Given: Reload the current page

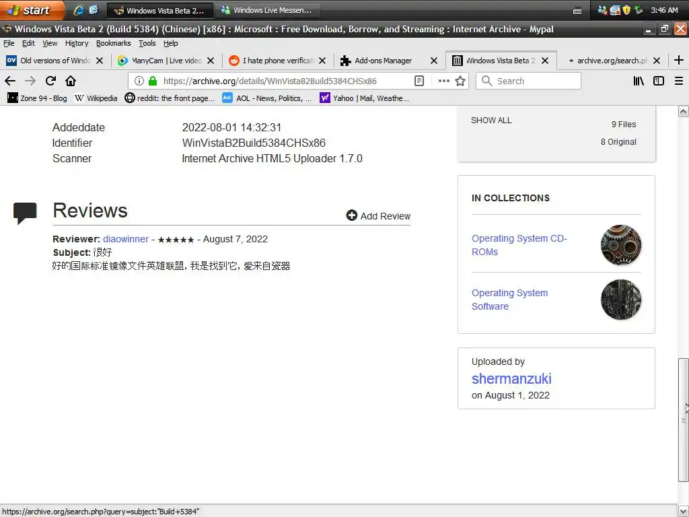Looking at the screenshot, I should pyautogui.click(x=50, y=81).
